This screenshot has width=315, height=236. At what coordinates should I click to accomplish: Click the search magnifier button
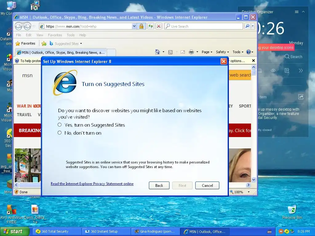pyautogui.click(x=248, y=26)
